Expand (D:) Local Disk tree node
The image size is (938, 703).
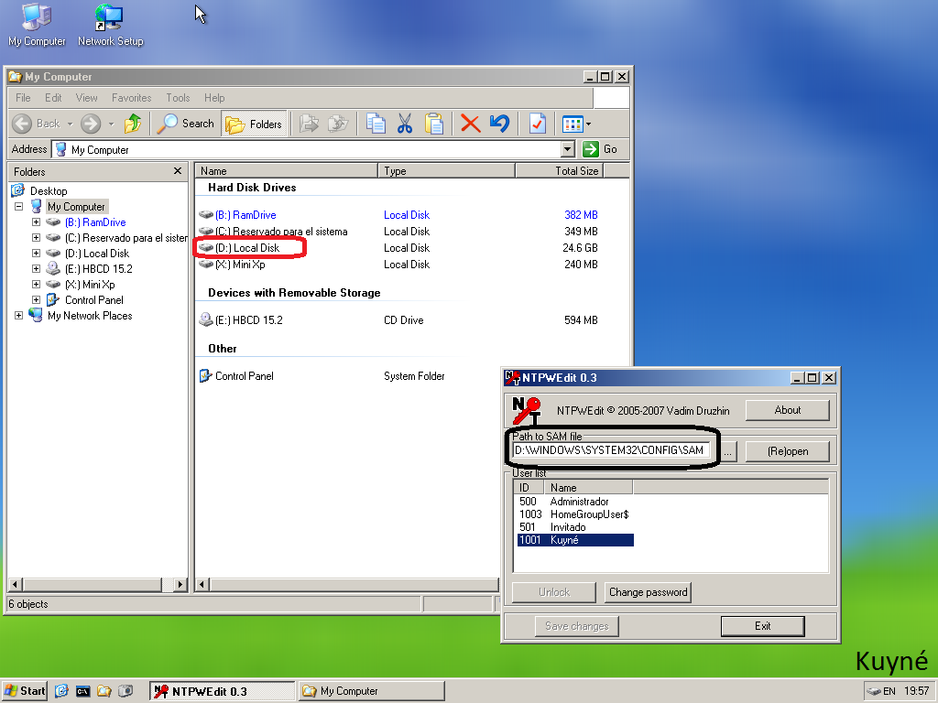point(36,254)
